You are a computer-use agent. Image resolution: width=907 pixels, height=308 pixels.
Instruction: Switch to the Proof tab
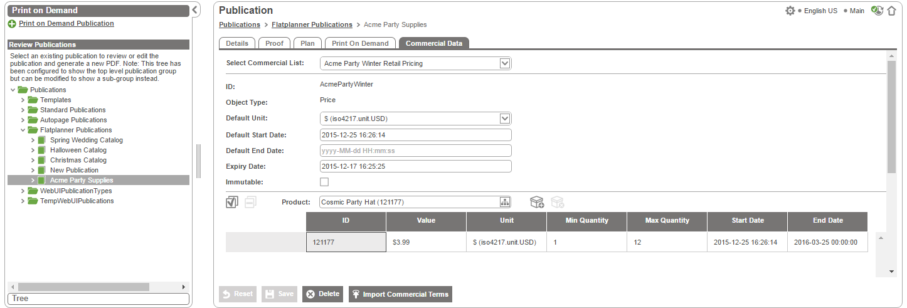coord(274,43)
